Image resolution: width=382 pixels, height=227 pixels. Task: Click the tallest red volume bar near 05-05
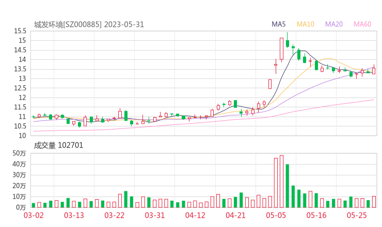pos(282,182)
